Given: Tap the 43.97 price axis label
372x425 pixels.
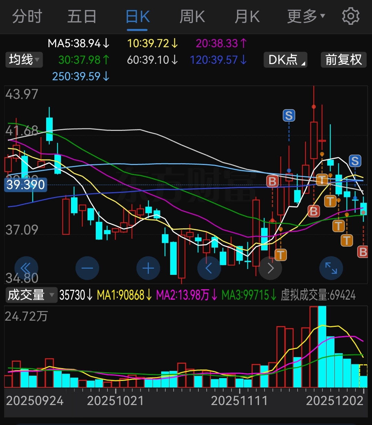Looking at the screenshot, I should click(22, 94).
